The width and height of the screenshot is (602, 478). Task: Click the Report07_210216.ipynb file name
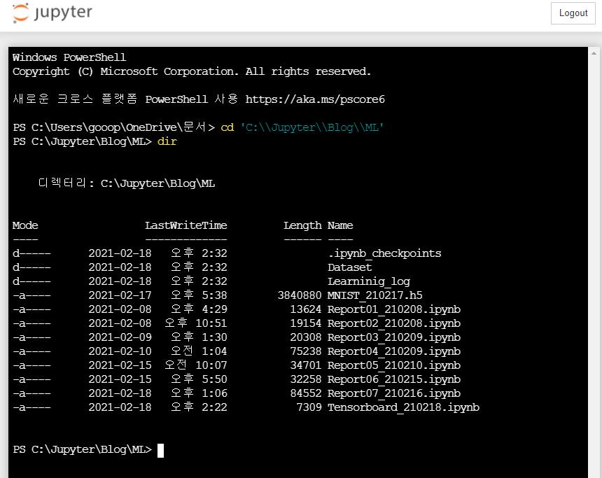coord(394,393)
